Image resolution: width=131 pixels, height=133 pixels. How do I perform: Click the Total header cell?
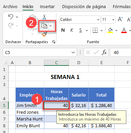101,95
